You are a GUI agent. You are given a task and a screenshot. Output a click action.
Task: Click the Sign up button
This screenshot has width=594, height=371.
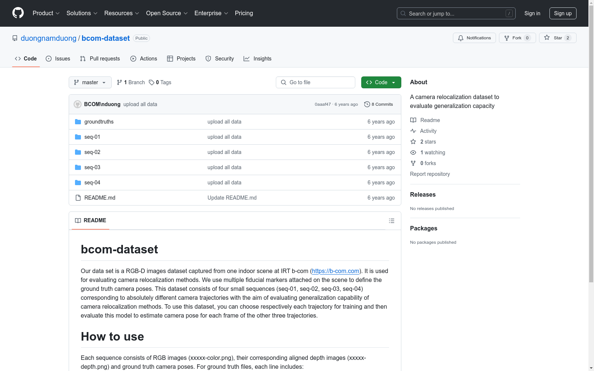[563, 13]
